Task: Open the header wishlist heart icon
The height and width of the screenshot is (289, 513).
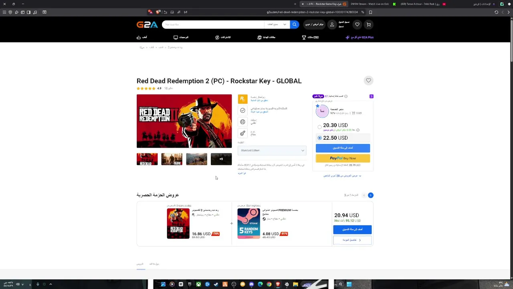Action: coord(357,24)
